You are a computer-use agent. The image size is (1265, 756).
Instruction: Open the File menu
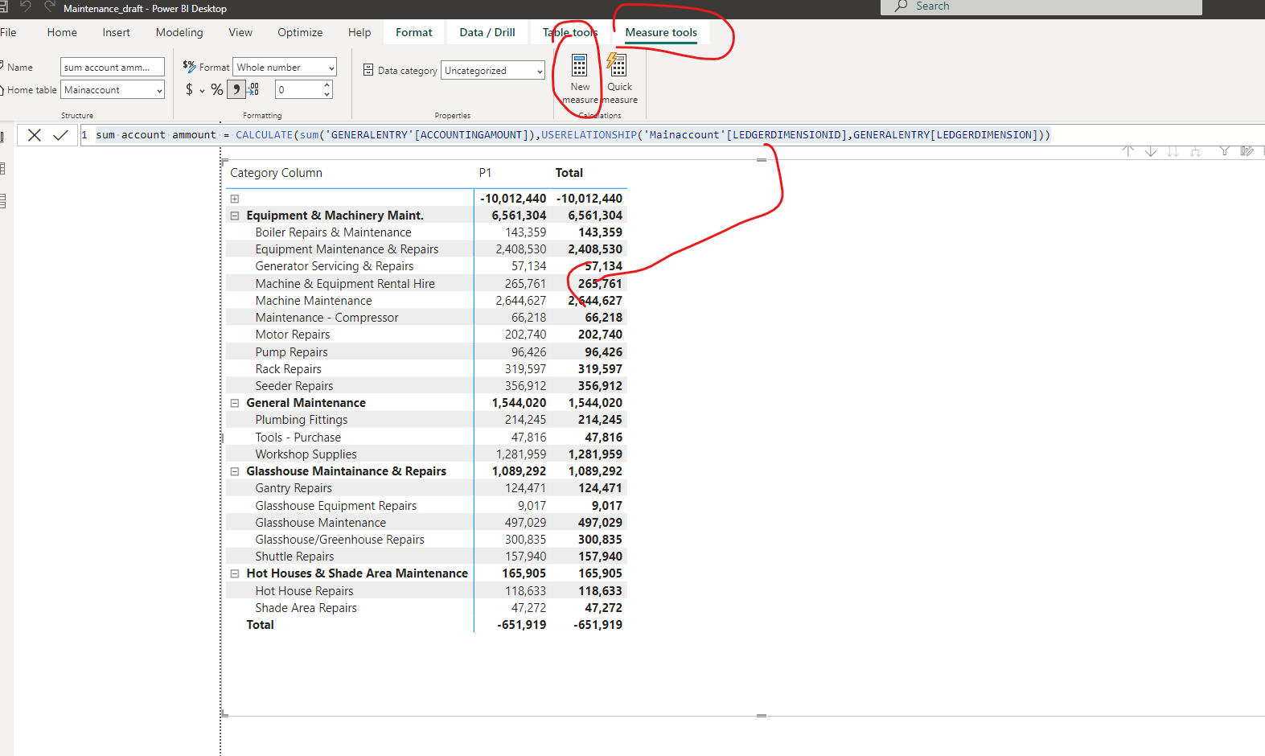[x=9, y=32]
